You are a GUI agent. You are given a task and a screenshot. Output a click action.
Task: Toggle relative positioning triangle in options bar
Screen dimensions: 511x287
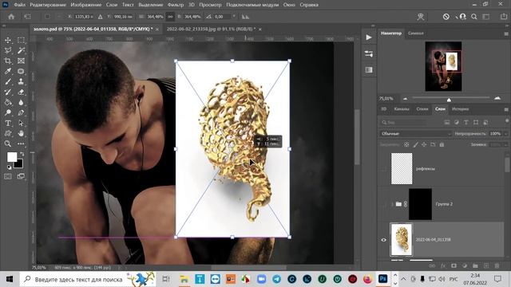click(100, 17)
